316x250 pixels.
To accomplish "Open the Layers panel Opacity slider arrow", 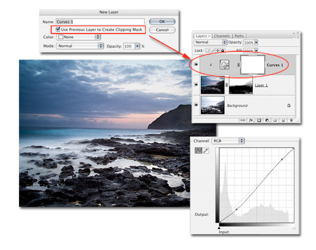I will point(256,42).
